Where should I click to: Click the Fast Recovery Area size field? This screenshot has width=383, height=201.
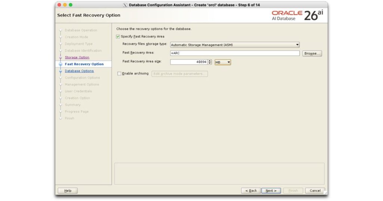[x=189, y=62]
